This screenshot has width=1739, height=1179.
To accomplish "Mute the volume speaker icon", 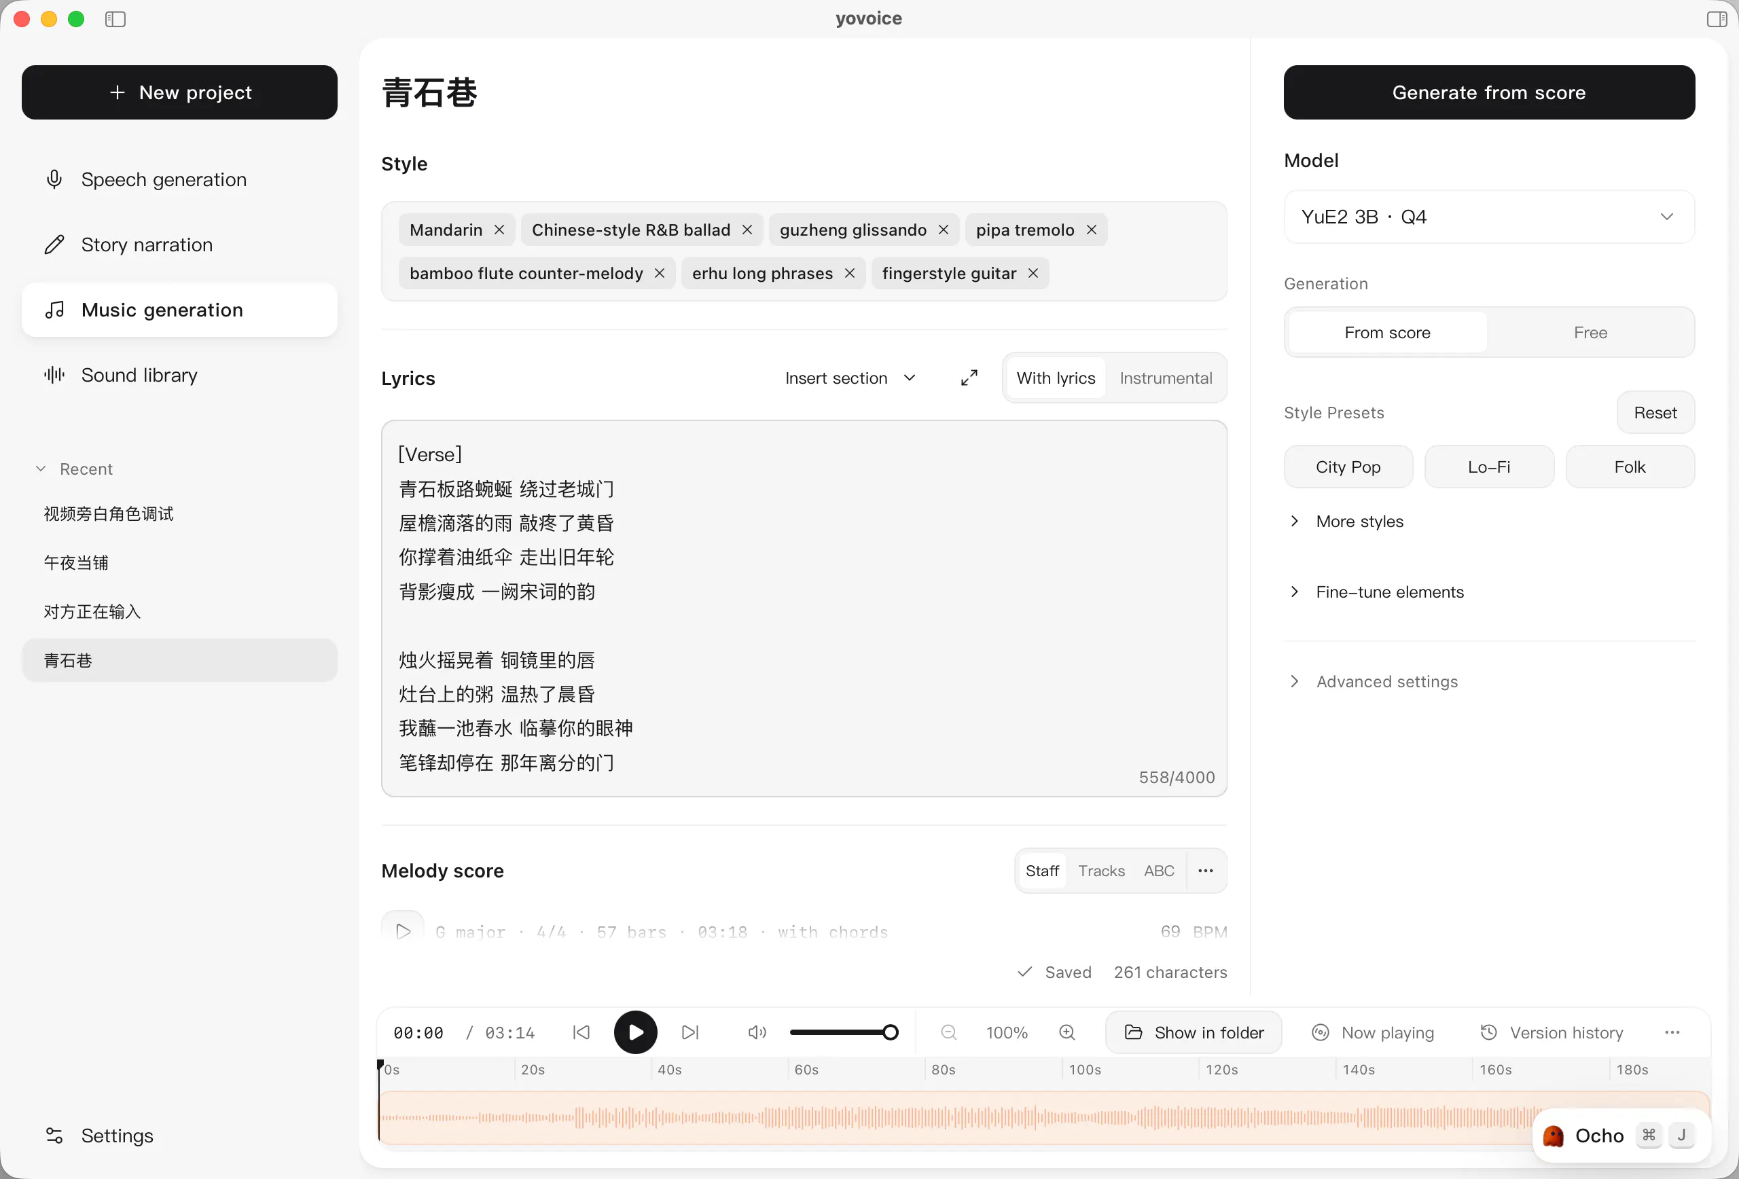I will tap(757, 1032).
